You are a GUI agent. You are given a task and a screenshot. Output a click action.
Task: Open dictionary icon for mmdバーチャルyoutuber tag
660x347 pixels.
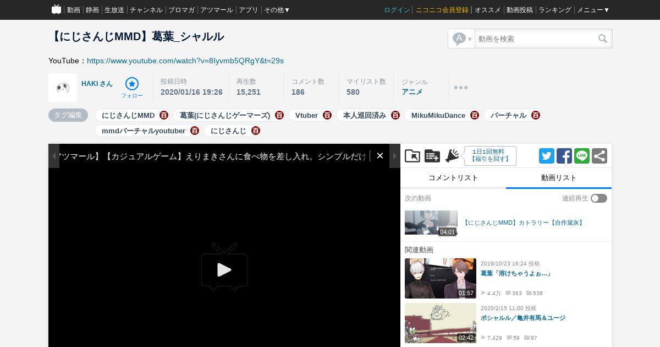click(195, 131)
